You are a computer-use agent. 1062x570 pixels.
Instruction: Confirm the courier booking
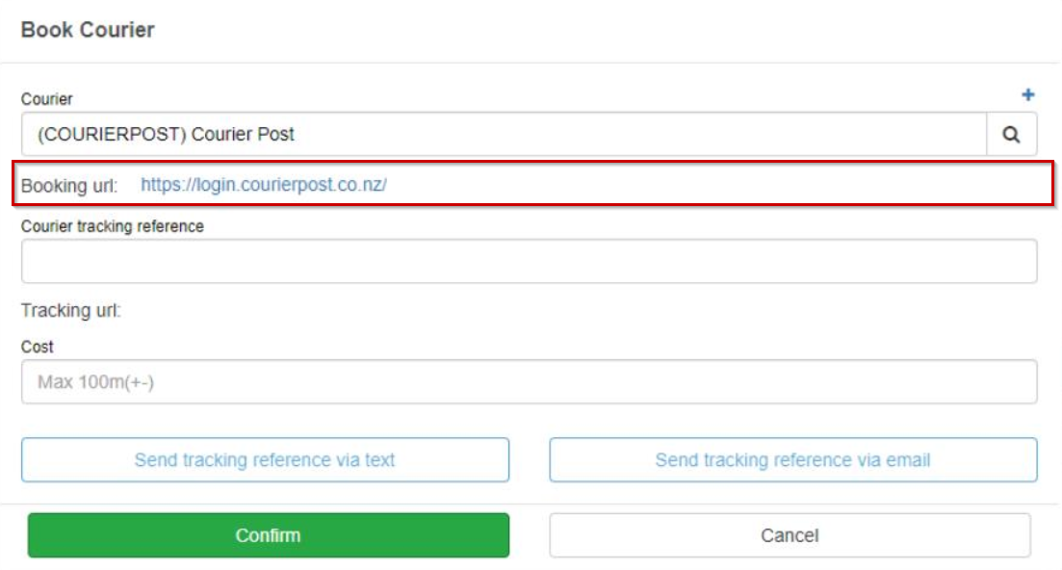point(269,534)
